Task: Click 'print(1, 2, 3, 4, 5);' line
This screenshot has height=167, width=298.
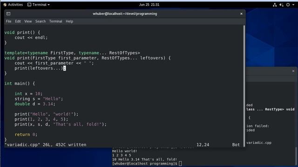Action: click(x=41, y=119)
